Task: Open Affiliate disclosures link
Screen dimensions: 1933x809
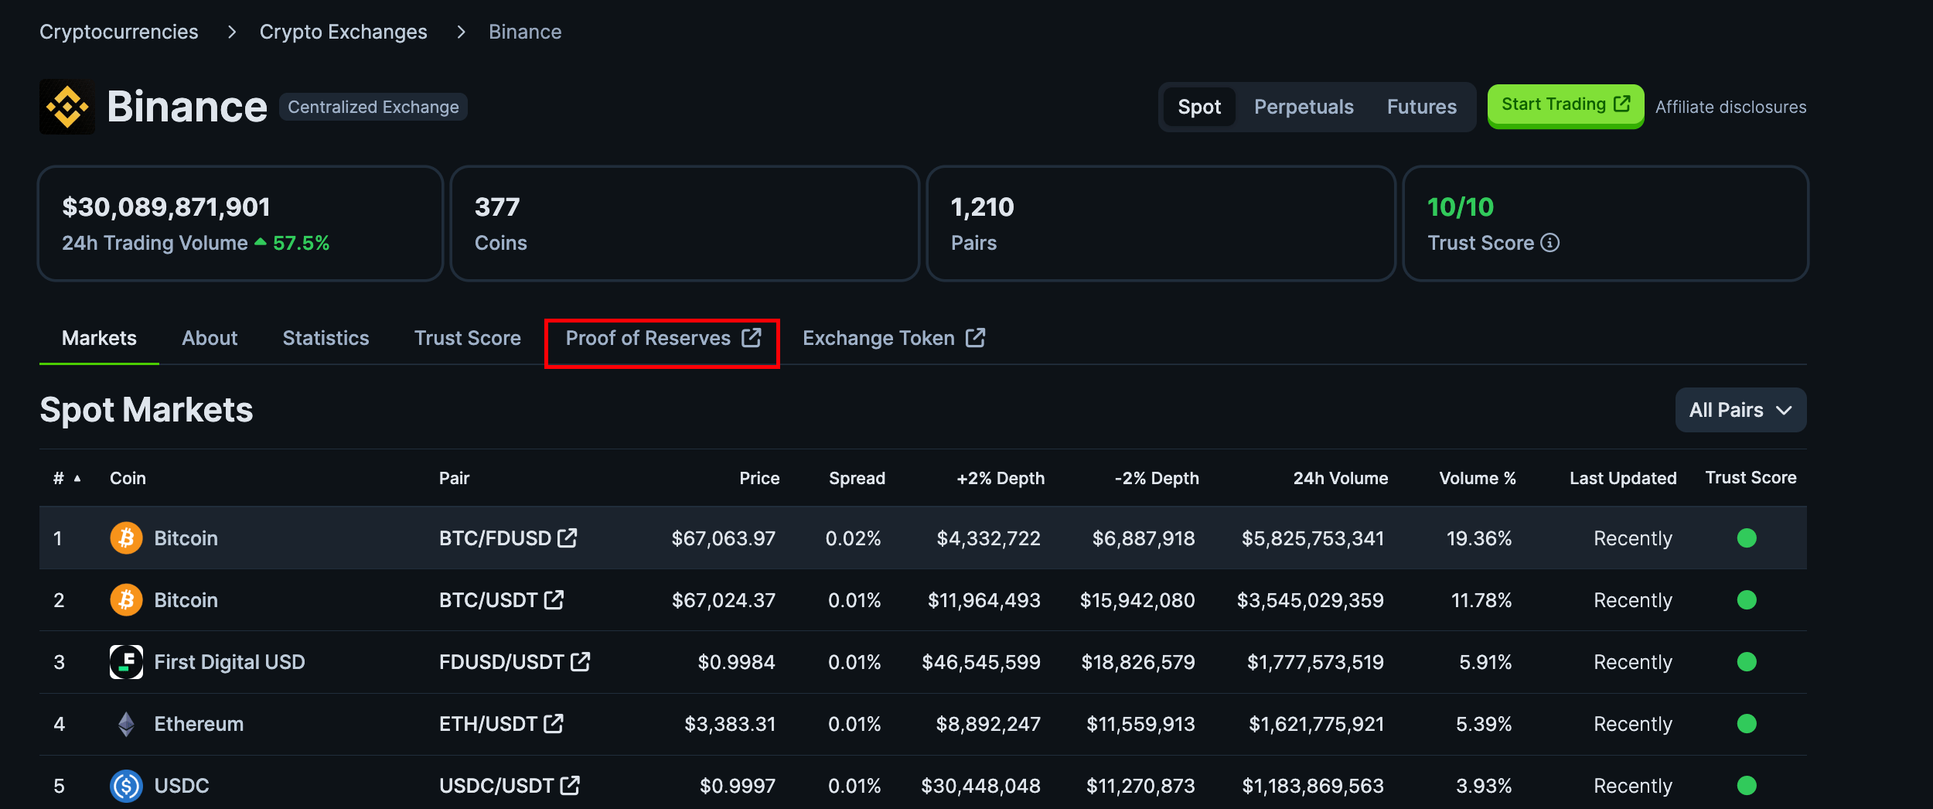Action: (x=1730, y=107)
